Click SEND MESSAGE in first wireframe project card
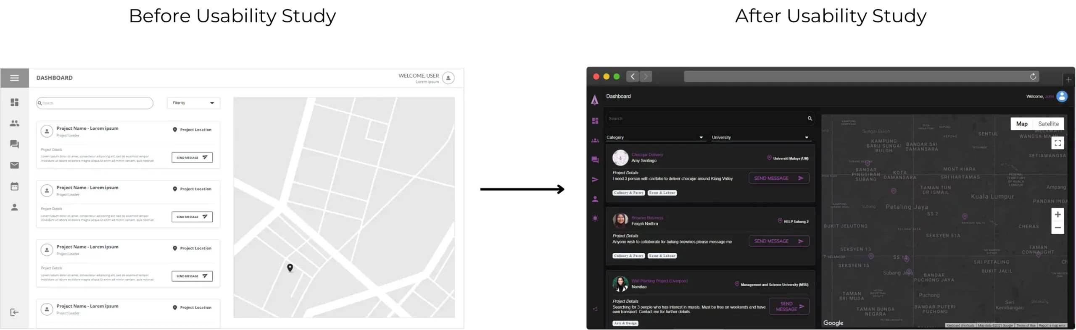This screenshot has width=1076, height=330. point(192,157)
